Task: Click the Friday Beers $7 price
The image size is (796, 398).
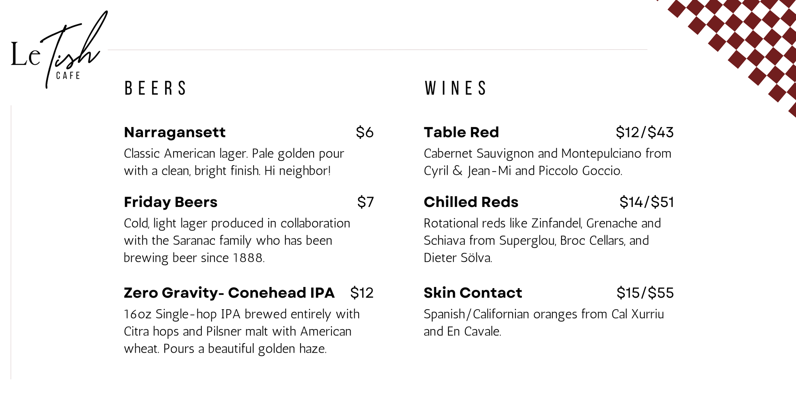Action: pos(365,202)
